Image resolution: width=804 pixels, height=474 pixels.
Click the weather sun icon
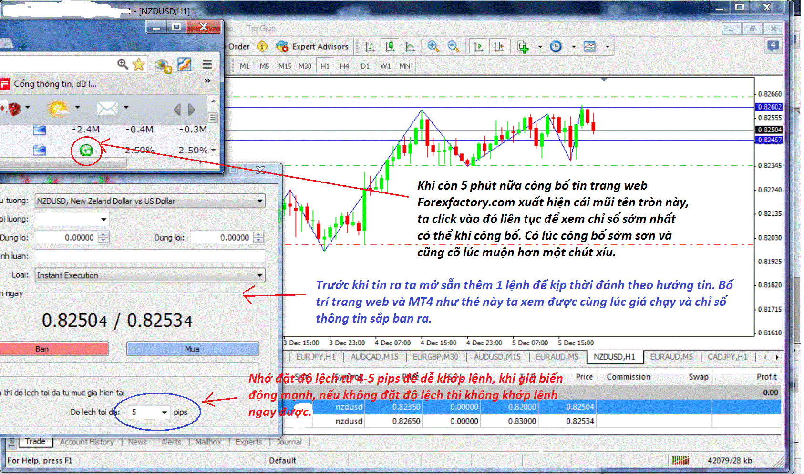pos(58,109)
